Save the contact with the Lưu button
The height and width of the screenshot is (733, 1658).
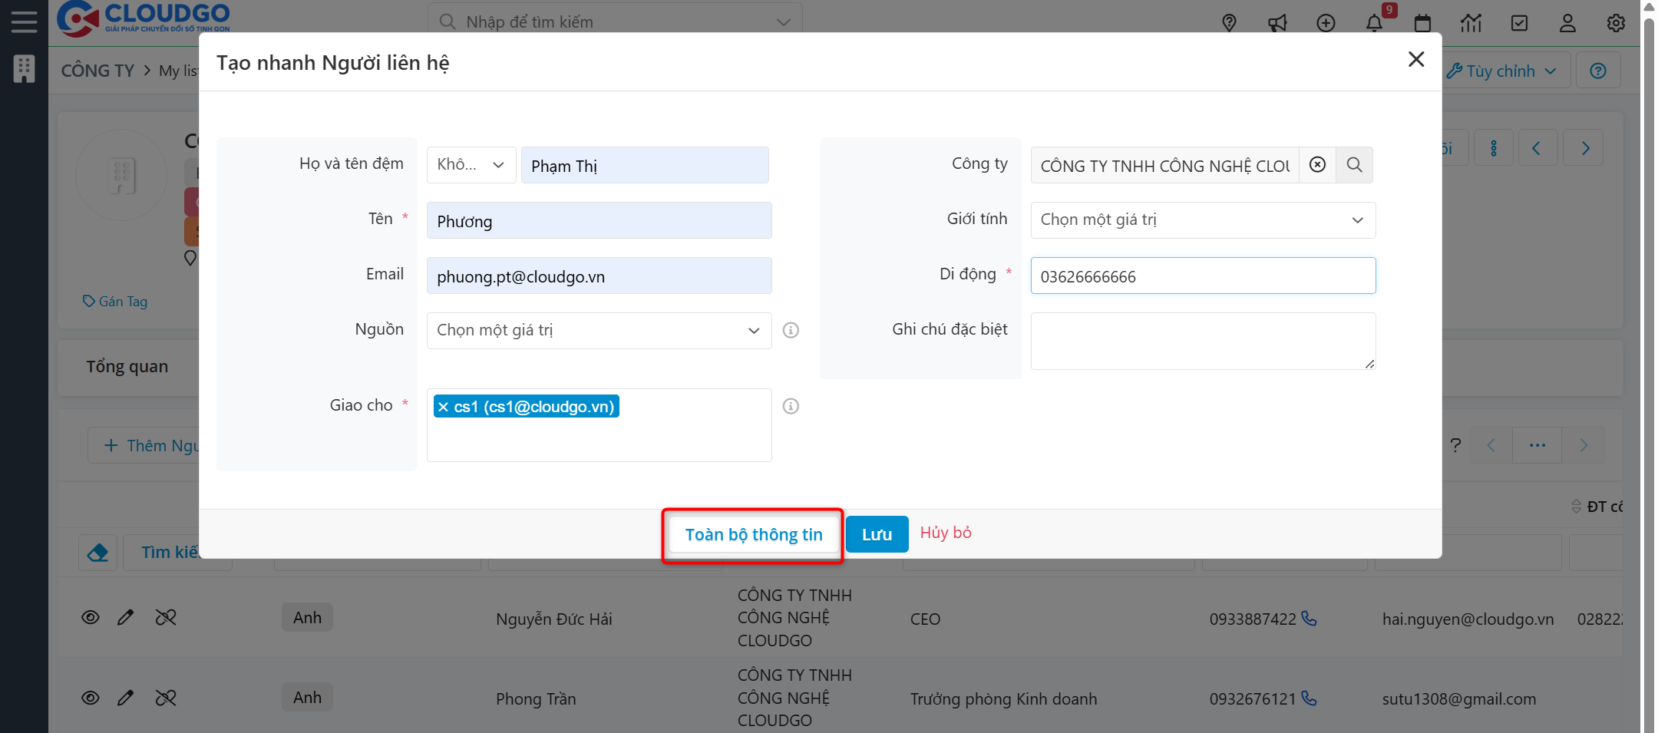pyautogui.click(x=877, y=534)
